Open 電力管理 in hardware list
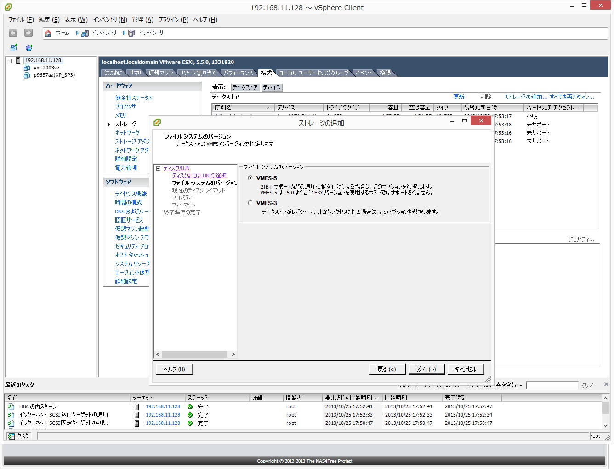The width and height of the screenshot is (614, 469). (x=126, y=168)
